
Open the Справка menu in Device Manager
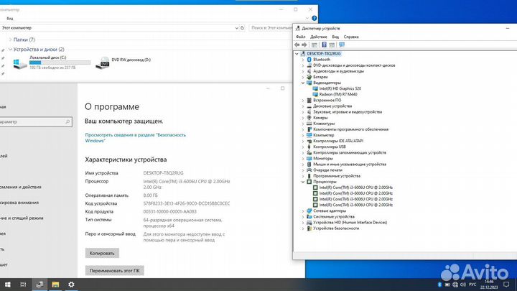tap(351, 36)
